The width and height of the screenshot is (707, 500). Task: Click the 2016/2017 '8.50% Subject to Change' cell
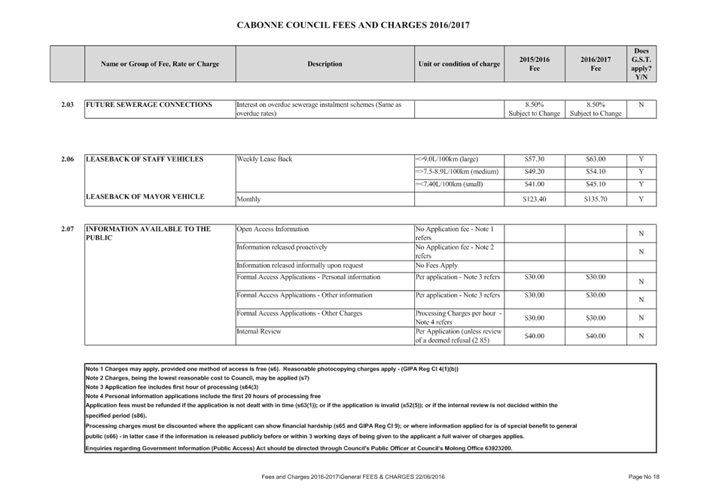[x=596, y=109]
